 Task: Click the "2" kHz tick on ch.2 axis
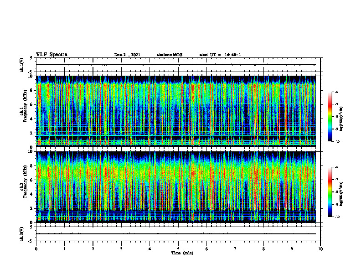32,208
